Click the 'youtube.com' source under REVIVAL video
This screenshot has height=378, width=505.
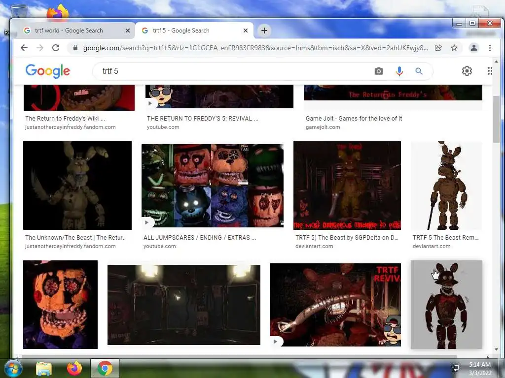tap(163, 127)
